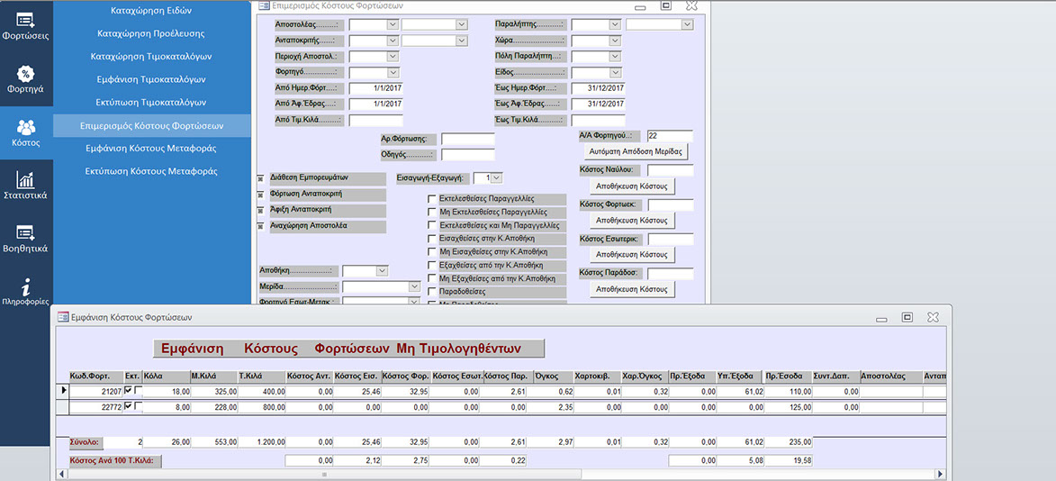
Task: Click the record selector arrow for row 21207
Action: [x=63, y=391]
